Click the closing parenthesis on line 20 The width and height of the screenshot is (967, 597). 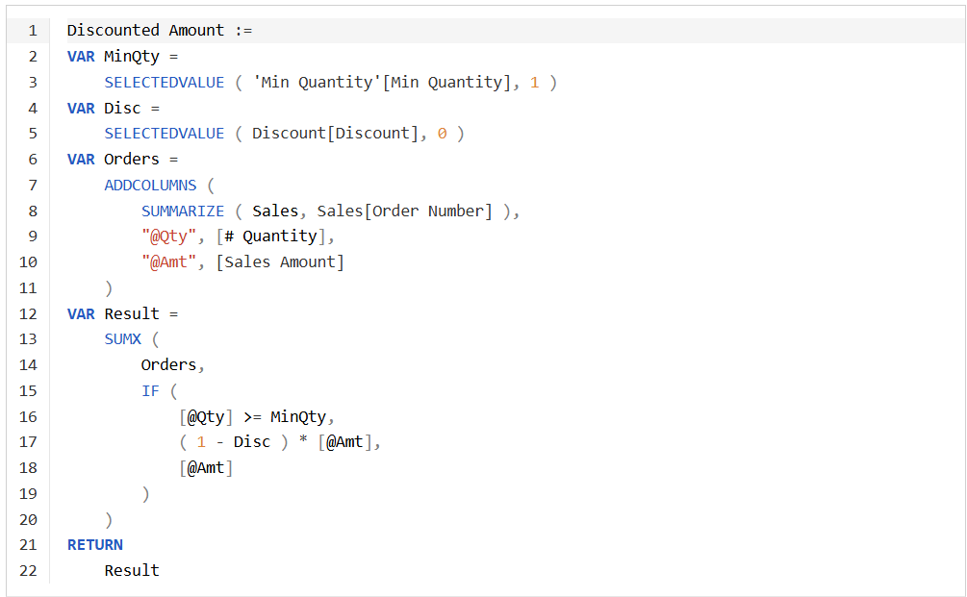coord(109,519)
